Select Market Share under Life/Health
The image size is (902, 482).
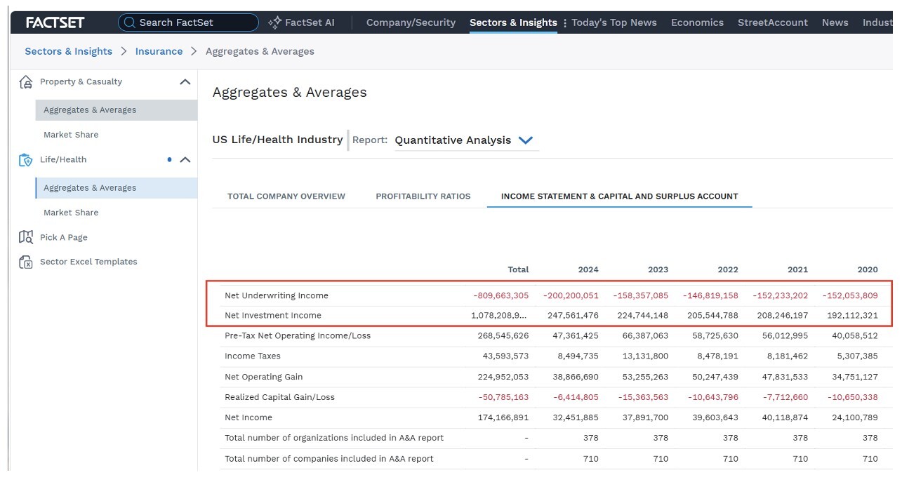tap(71, 213)
